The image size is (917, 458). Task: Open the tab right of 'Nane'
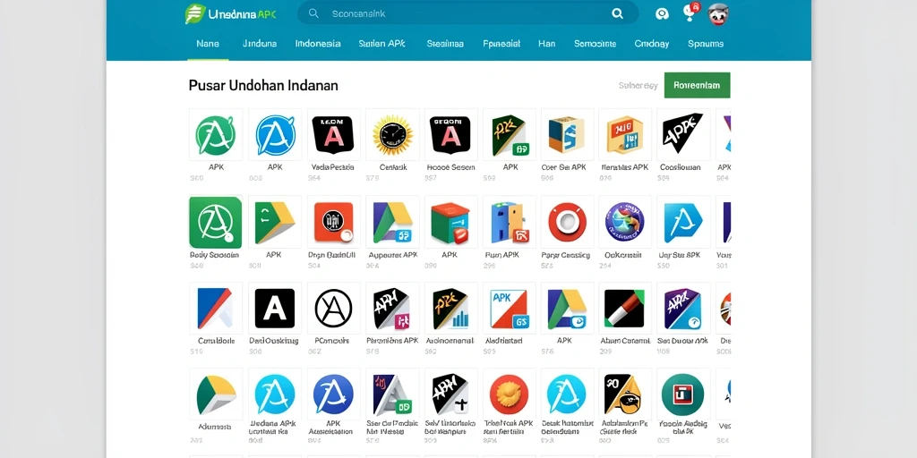259,44
